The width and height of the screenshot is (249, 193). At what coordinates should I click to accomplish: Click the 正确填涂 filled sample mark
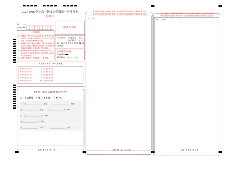67,55
